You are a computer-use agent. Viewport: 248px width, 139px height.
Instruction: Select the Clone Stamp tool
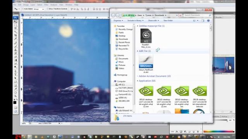[x=15, y=50]
